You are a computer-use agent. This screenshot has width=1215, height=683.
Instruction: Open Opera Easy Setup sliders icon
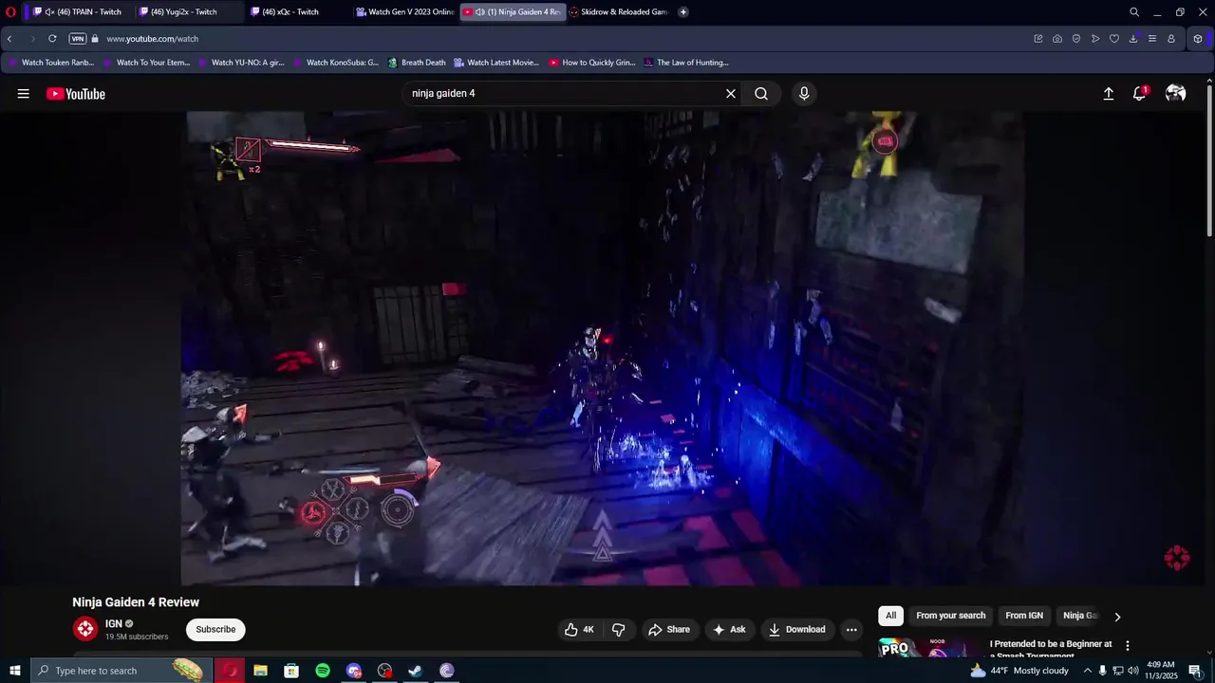click(1152, 39)
